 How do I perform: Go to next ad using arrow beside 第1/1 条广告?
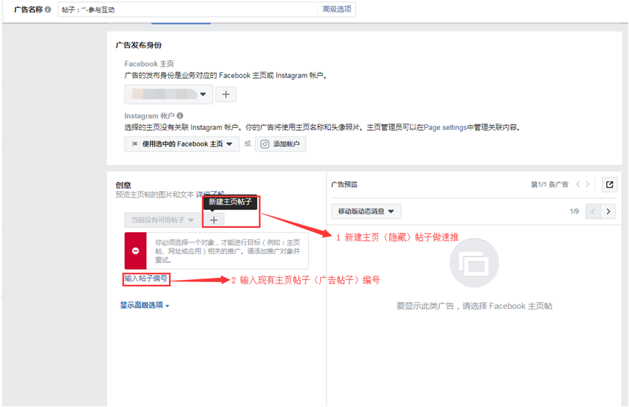tap(588, 184)
